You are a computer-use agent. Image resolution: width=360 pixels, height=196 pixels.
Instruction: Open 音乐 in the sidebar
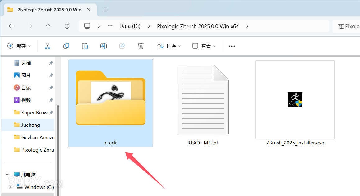click(26, 88)
